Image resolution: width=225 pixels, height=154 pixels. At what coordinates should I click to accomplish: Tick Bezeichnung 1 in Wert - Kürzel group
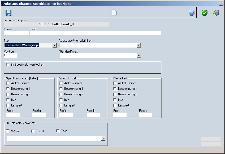[x=61, y=89]
